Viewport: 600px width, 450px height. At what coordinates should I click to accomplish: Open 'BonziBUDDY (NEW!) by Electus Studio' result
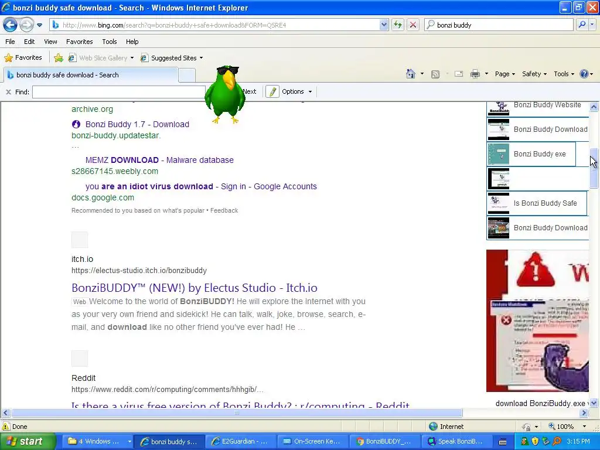195,288
